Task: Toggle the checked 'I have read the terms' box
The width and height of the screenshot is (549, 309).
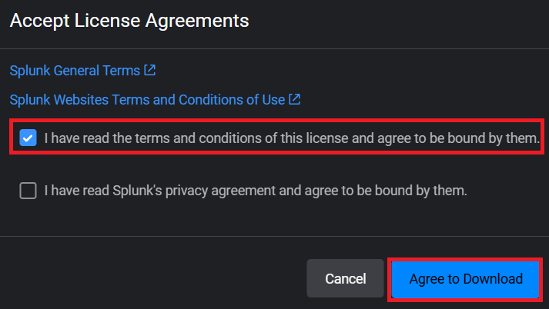Action: click(28, 138)
